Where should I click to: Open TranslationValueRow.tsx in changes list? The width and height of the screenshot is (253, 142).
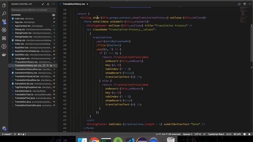[33, 80]
